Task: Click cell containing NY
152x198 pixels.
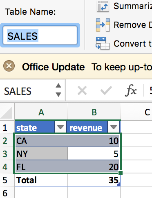Action: pyautogui.click(x=41, y=154)
